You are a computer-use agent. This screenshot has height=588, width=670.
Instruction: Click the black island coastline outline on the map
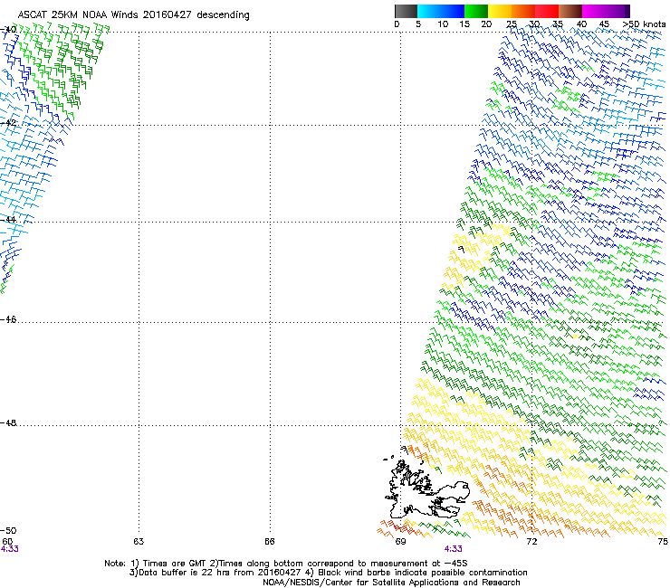click(427, 488)
